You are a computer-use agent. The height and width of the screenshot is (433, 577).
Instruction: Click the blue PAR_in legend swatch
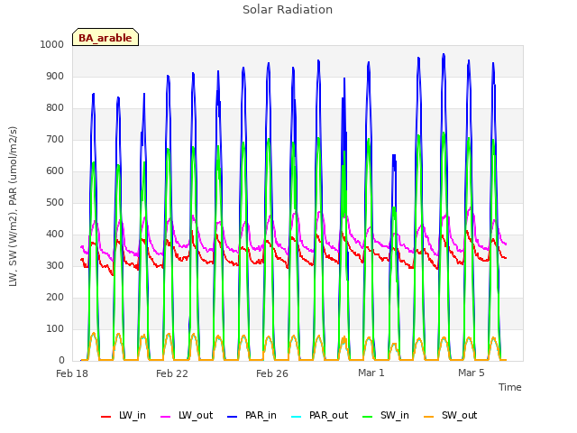pos(233,417)
